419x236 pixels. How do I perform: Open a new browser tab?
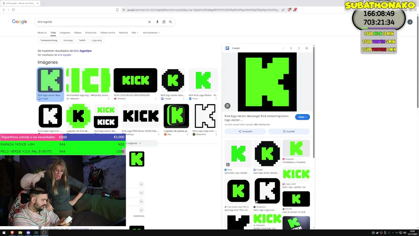43,3
